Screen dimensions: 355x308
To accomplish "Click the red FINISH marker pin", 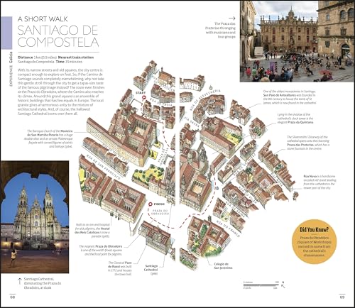I will coord(150,204).
